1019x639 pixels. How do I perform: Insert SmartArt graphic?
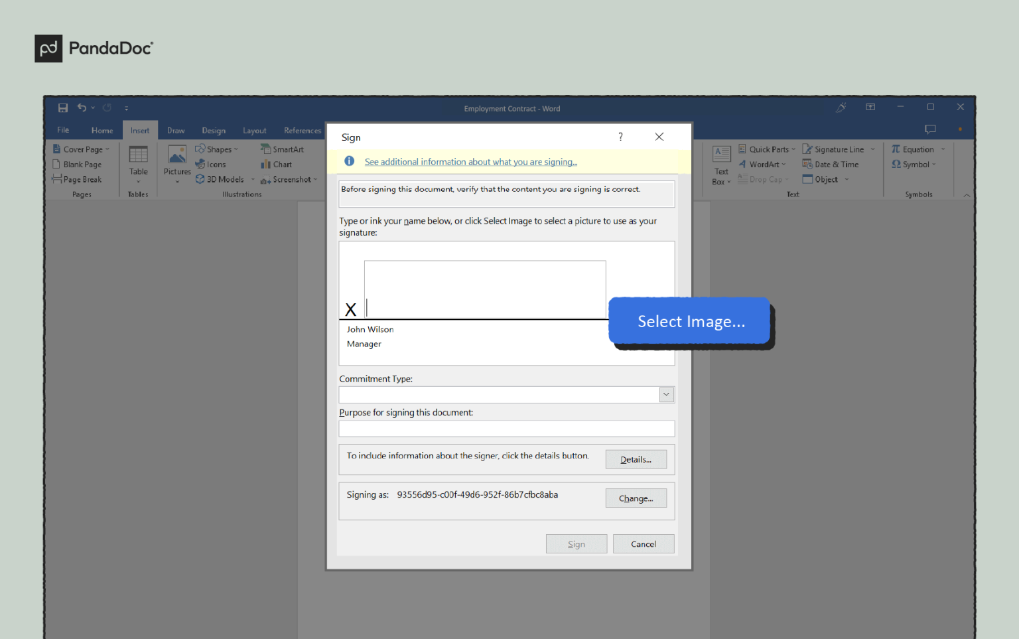coord(284,149)
